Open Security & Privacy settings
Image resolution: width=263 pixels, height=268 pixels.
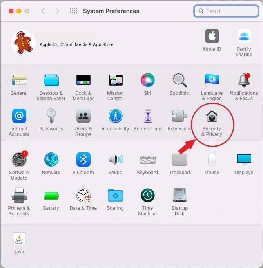pos(212,116)
